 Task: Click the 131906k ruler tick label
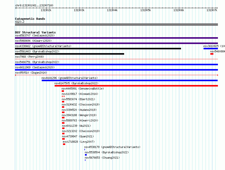[x=179, y=10]
